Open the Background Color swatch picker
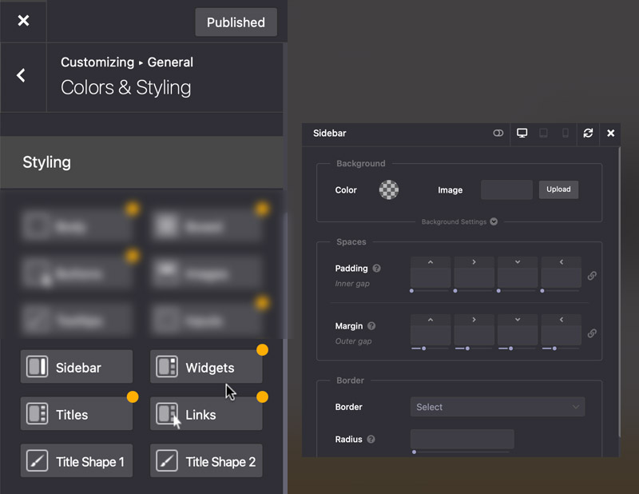The height and width of the screenshot is (494, 639). (x=389, y=189)
